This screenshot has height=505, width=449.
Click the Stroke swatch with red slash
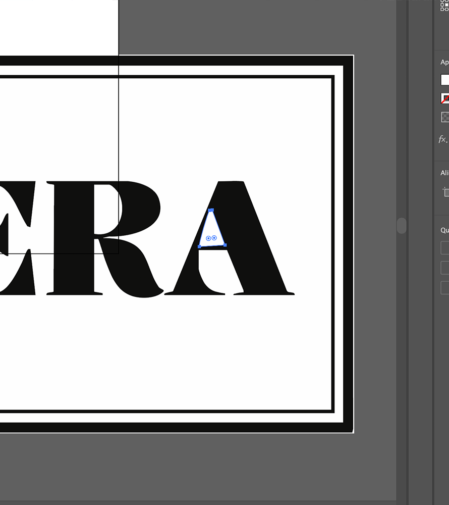tap(445, 98)
